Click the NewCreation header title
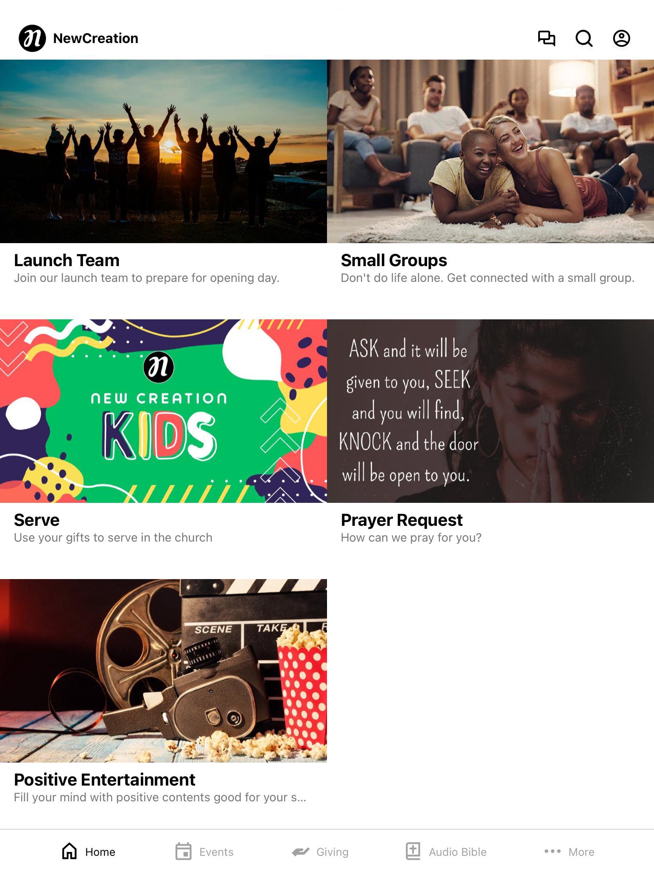654x872 pixels. tap(96, 38)
